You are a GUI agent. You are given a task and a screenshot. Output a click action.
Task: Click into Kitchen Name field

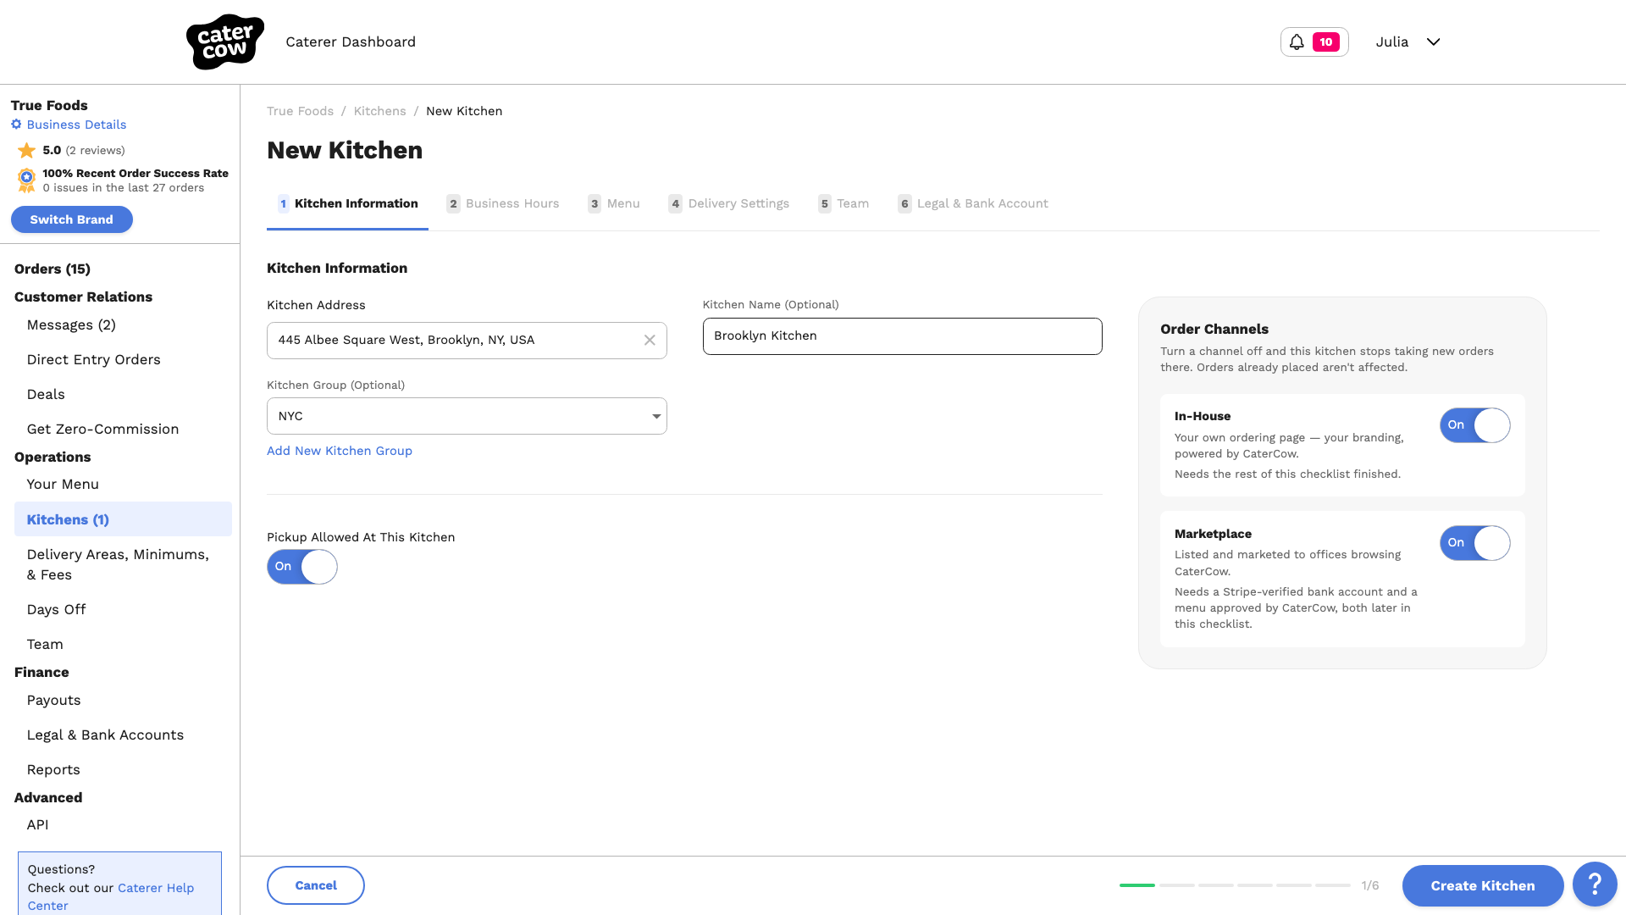pyautogui.click(x=903, y=336)
